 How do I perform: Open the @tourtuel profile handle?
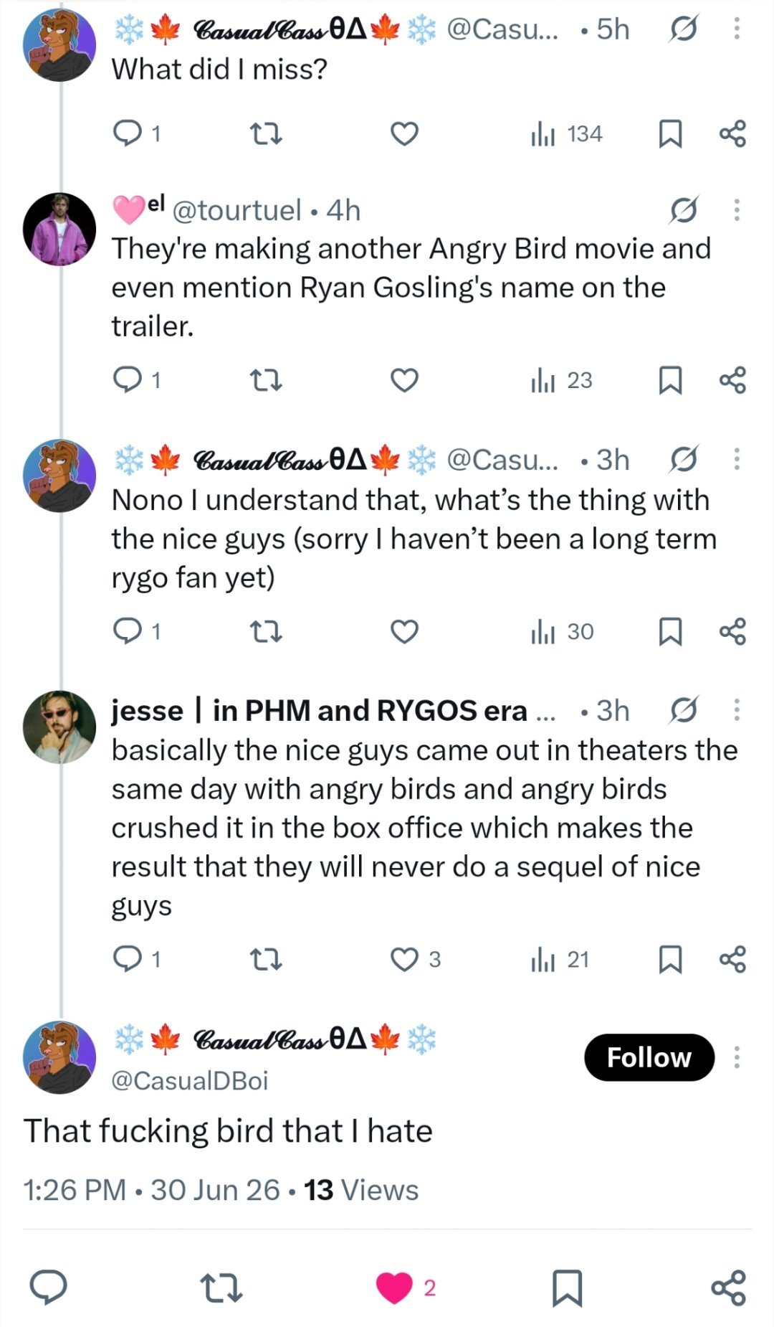[237, 210]
